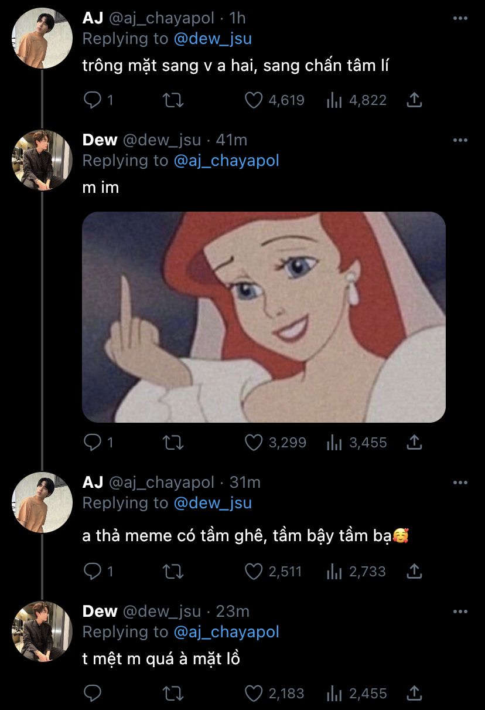The height and width of the screenshot is (710, 485).
Task: Reply to AJ's 31m tweet
Action: 93,572
